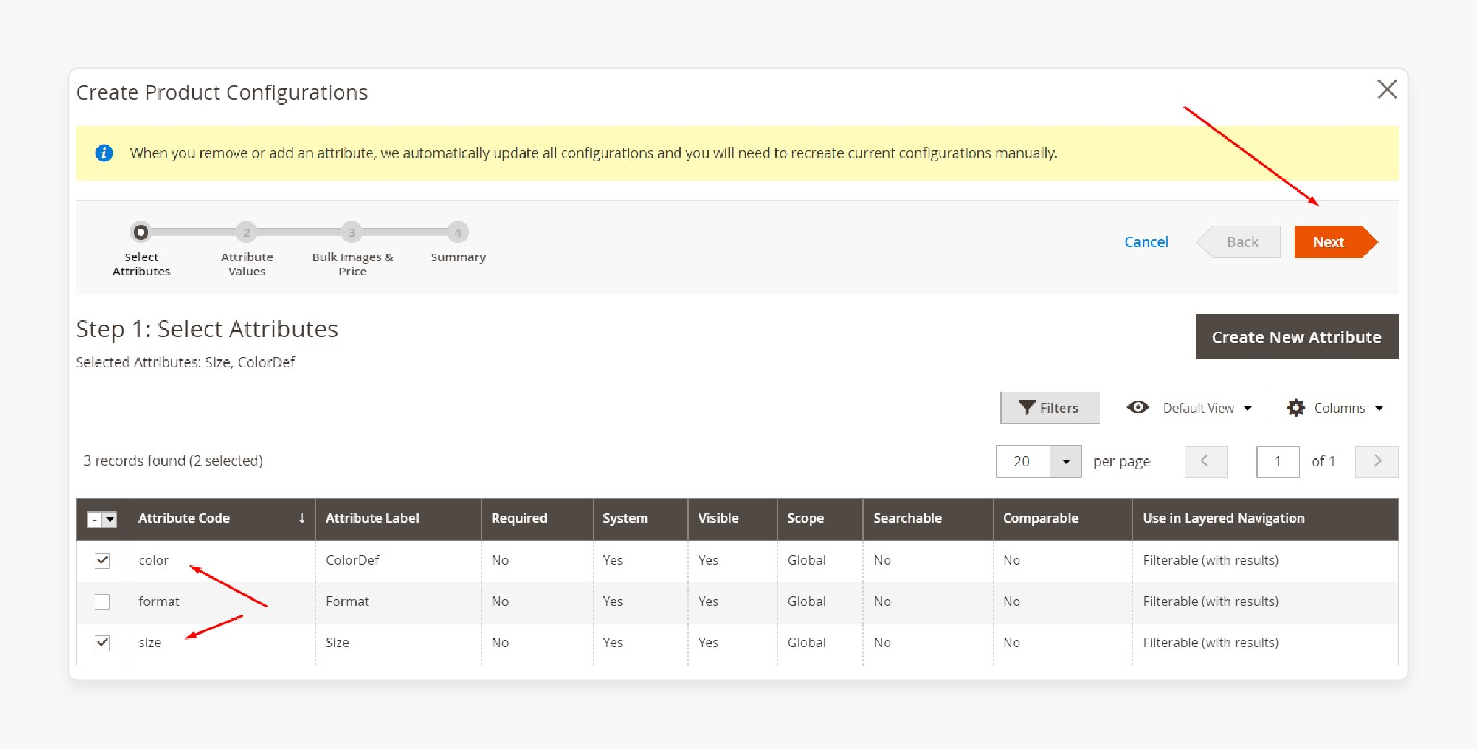This screenshot has height=749, width=1477.
Task: Go to step 4 Summary
Action: (458, 233)
